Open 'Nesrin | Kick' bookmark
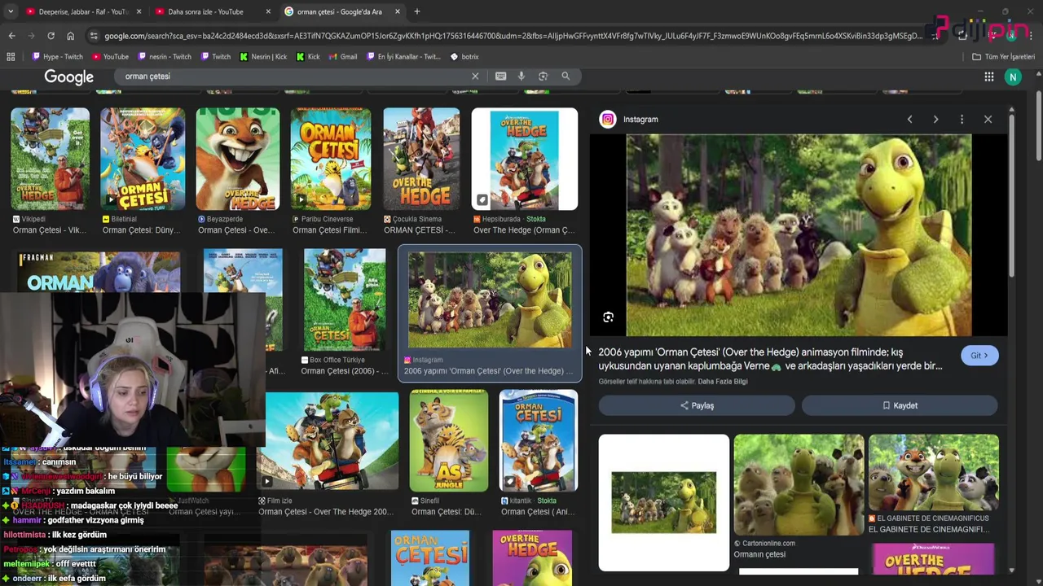The height and width of the screenshot is (586, 1043). pos(263,57)
